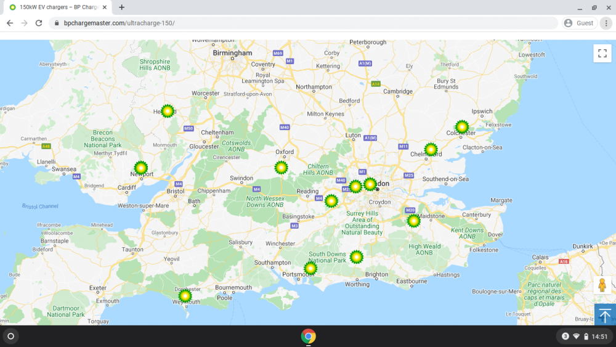This screenshot has height=347, width=616.
Task: Open the BP charger marker at Weymouth
Action: tap(185, 295)
